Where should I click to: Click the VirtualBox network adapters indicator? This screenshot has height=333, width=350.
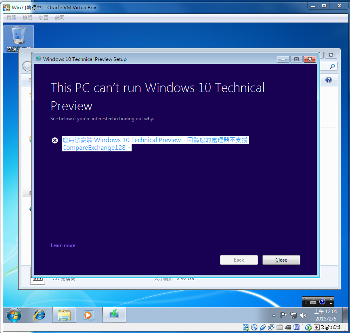(x=271, y=327)
